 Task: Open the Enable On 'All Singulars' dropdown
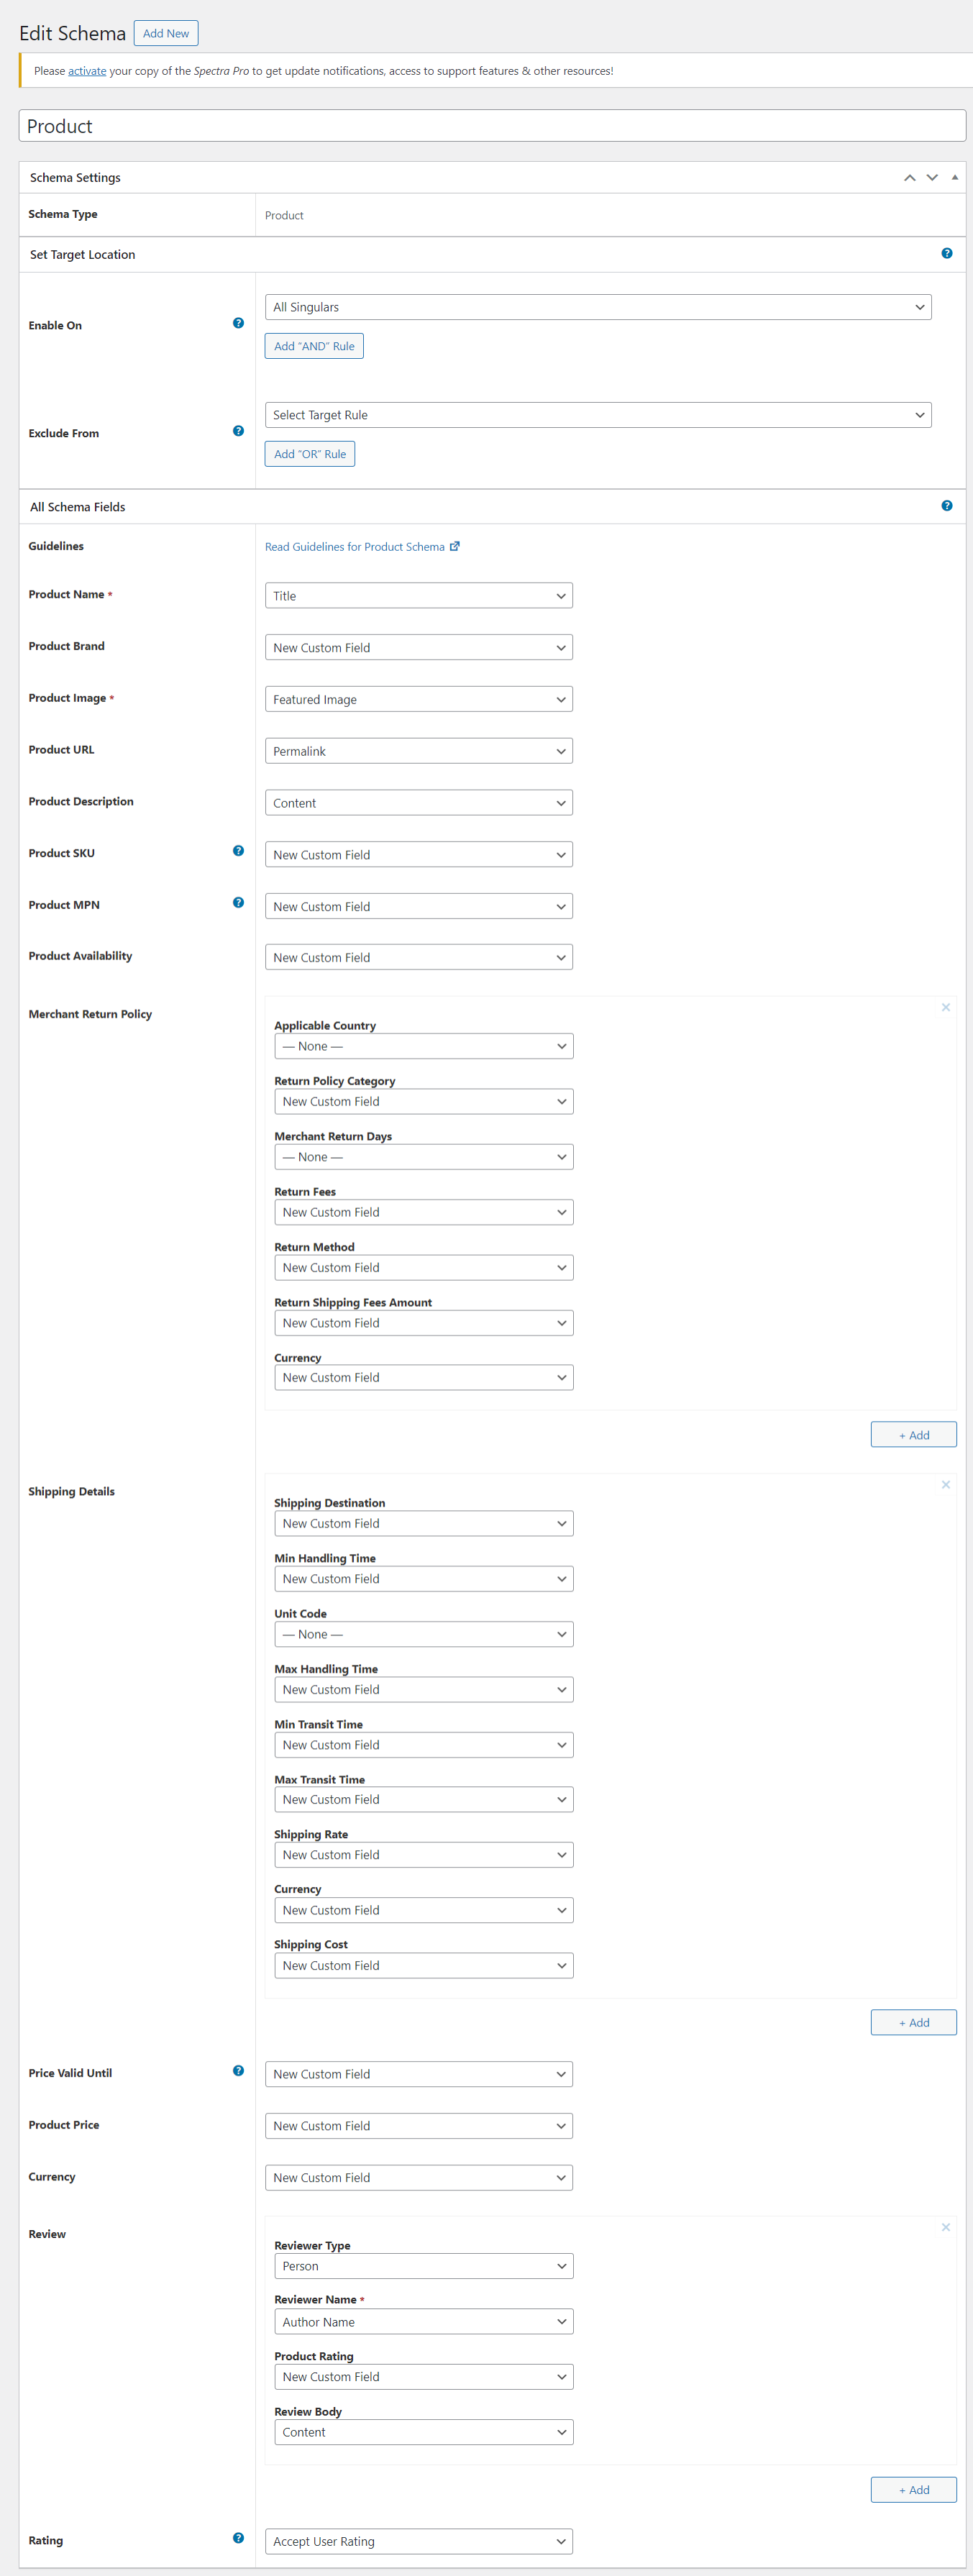[x=597, y=307]
